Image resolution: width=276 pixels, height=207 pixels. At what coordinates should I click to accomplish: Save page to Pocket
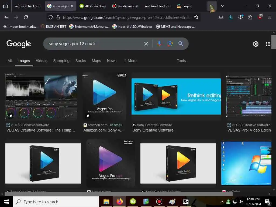(x=221, y=17)
